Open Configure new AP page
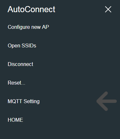 (28, 27)
